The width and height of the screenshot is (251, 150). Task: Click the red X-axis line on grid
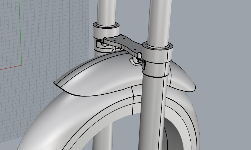(11, 67)
